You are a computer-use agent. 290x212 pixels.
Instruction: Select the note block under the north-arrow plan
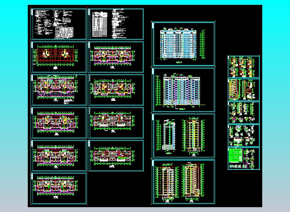pyautogui.click(x=68, y=102)
